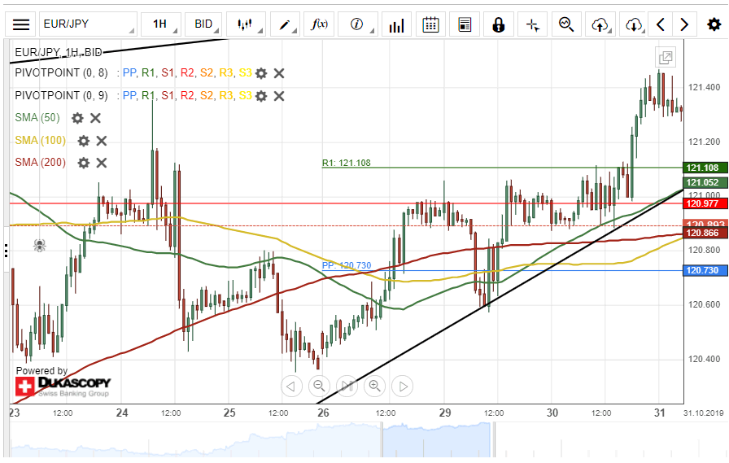
Task: Click the padlock lock icon
Action: [x=498, y=24]
